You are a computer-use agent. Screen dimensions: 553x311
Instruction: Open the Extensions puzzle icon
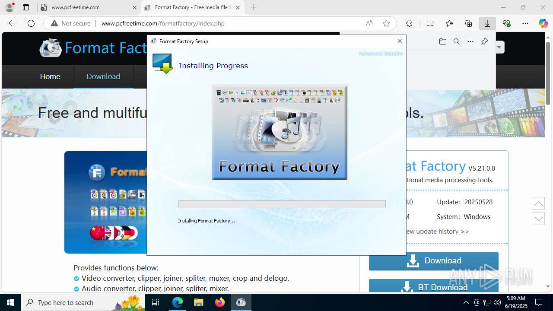409,23
